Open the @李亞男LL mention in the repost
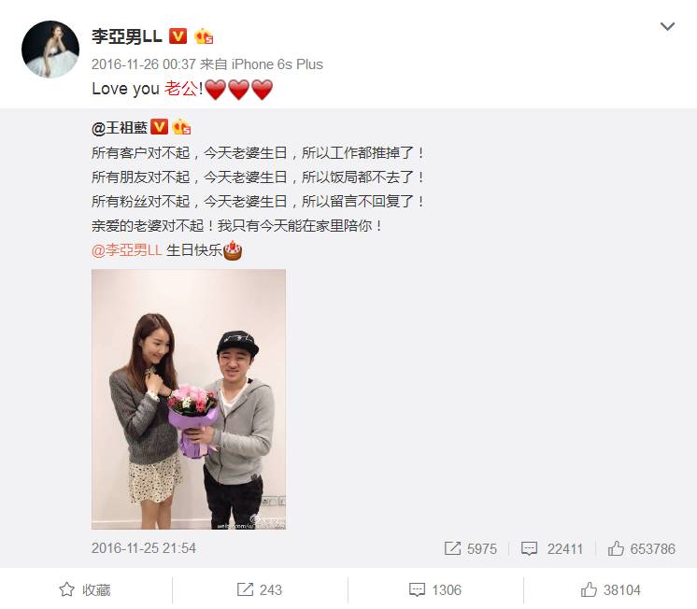The width and height of the screenshot is (697, 609). coord(127,250)
